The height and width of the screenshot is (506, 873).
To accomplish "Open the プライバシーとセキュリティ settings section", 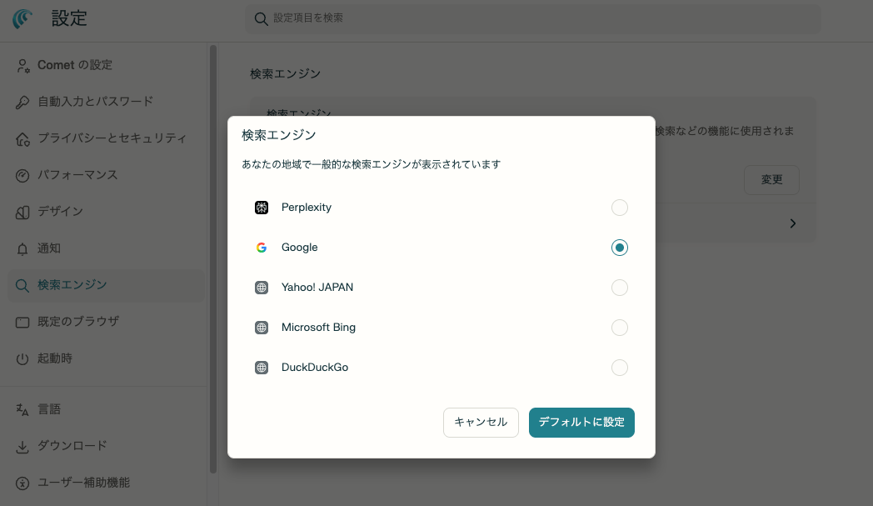I will click(x=112, y=138).
